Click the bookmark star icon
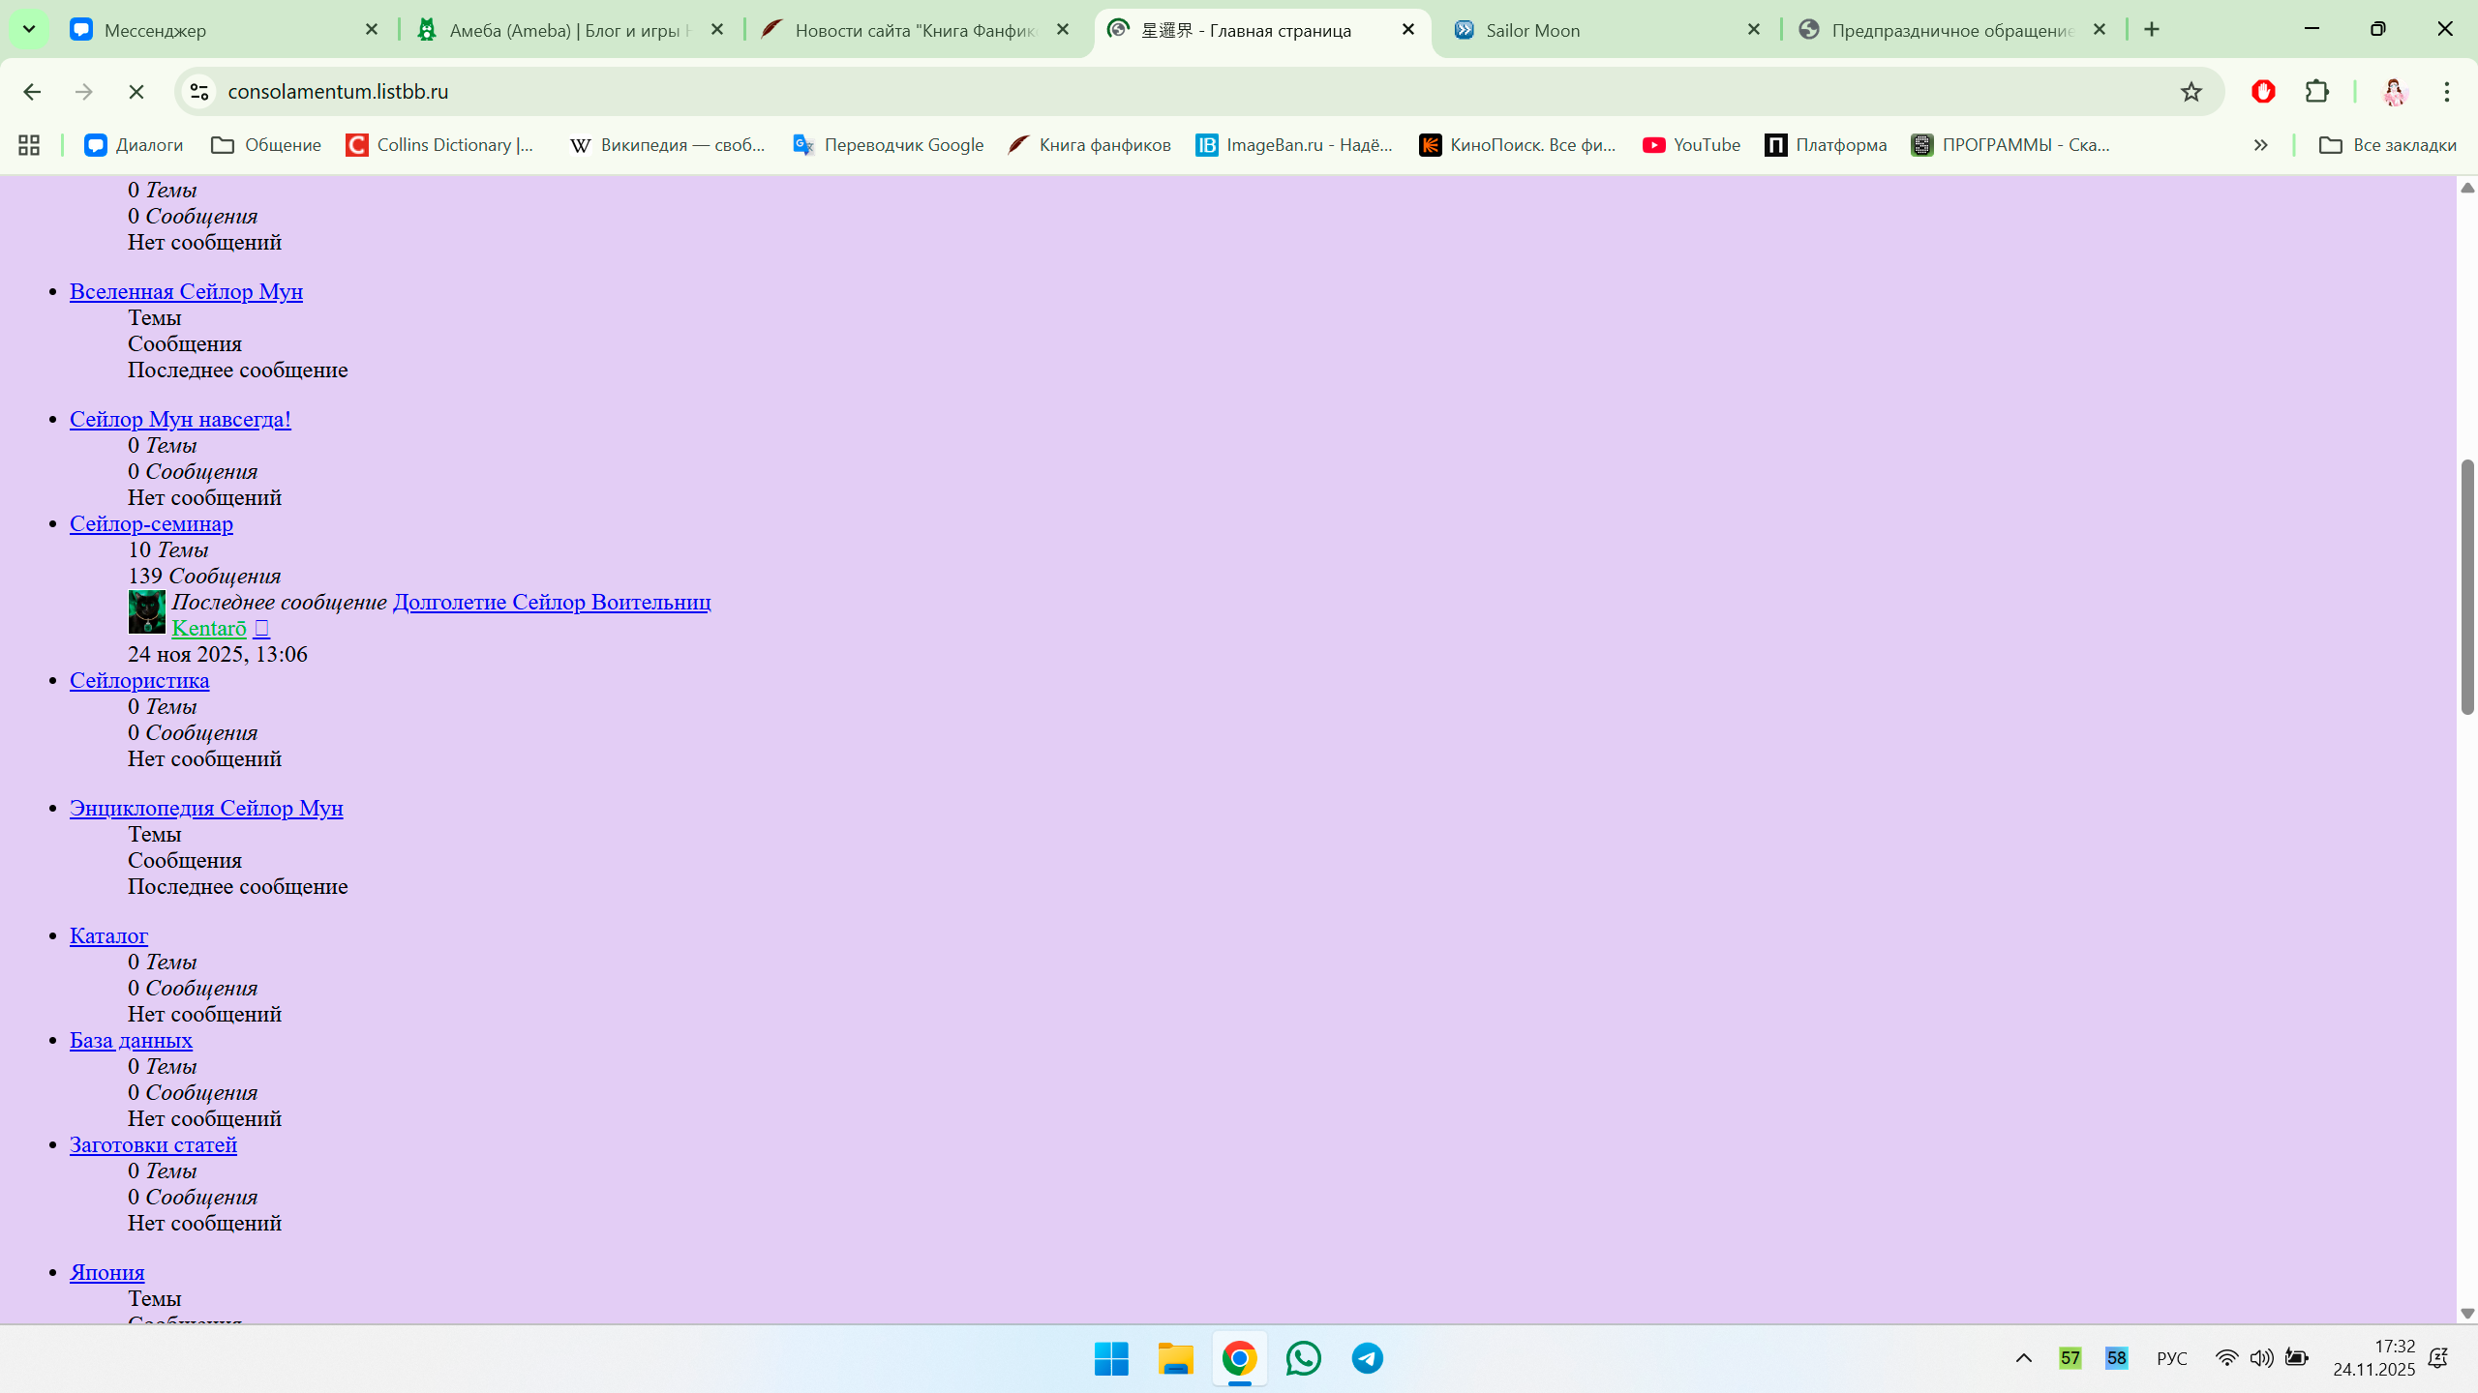Screen dimensions: 2478x1393 [2191, 92]
